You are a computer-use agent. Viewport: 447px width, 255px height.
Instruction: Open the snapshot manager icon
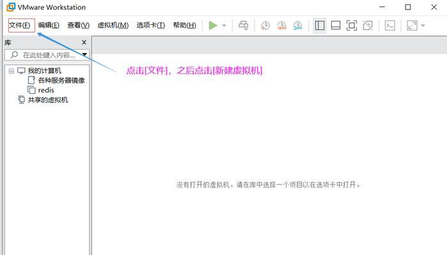(297, 25)
